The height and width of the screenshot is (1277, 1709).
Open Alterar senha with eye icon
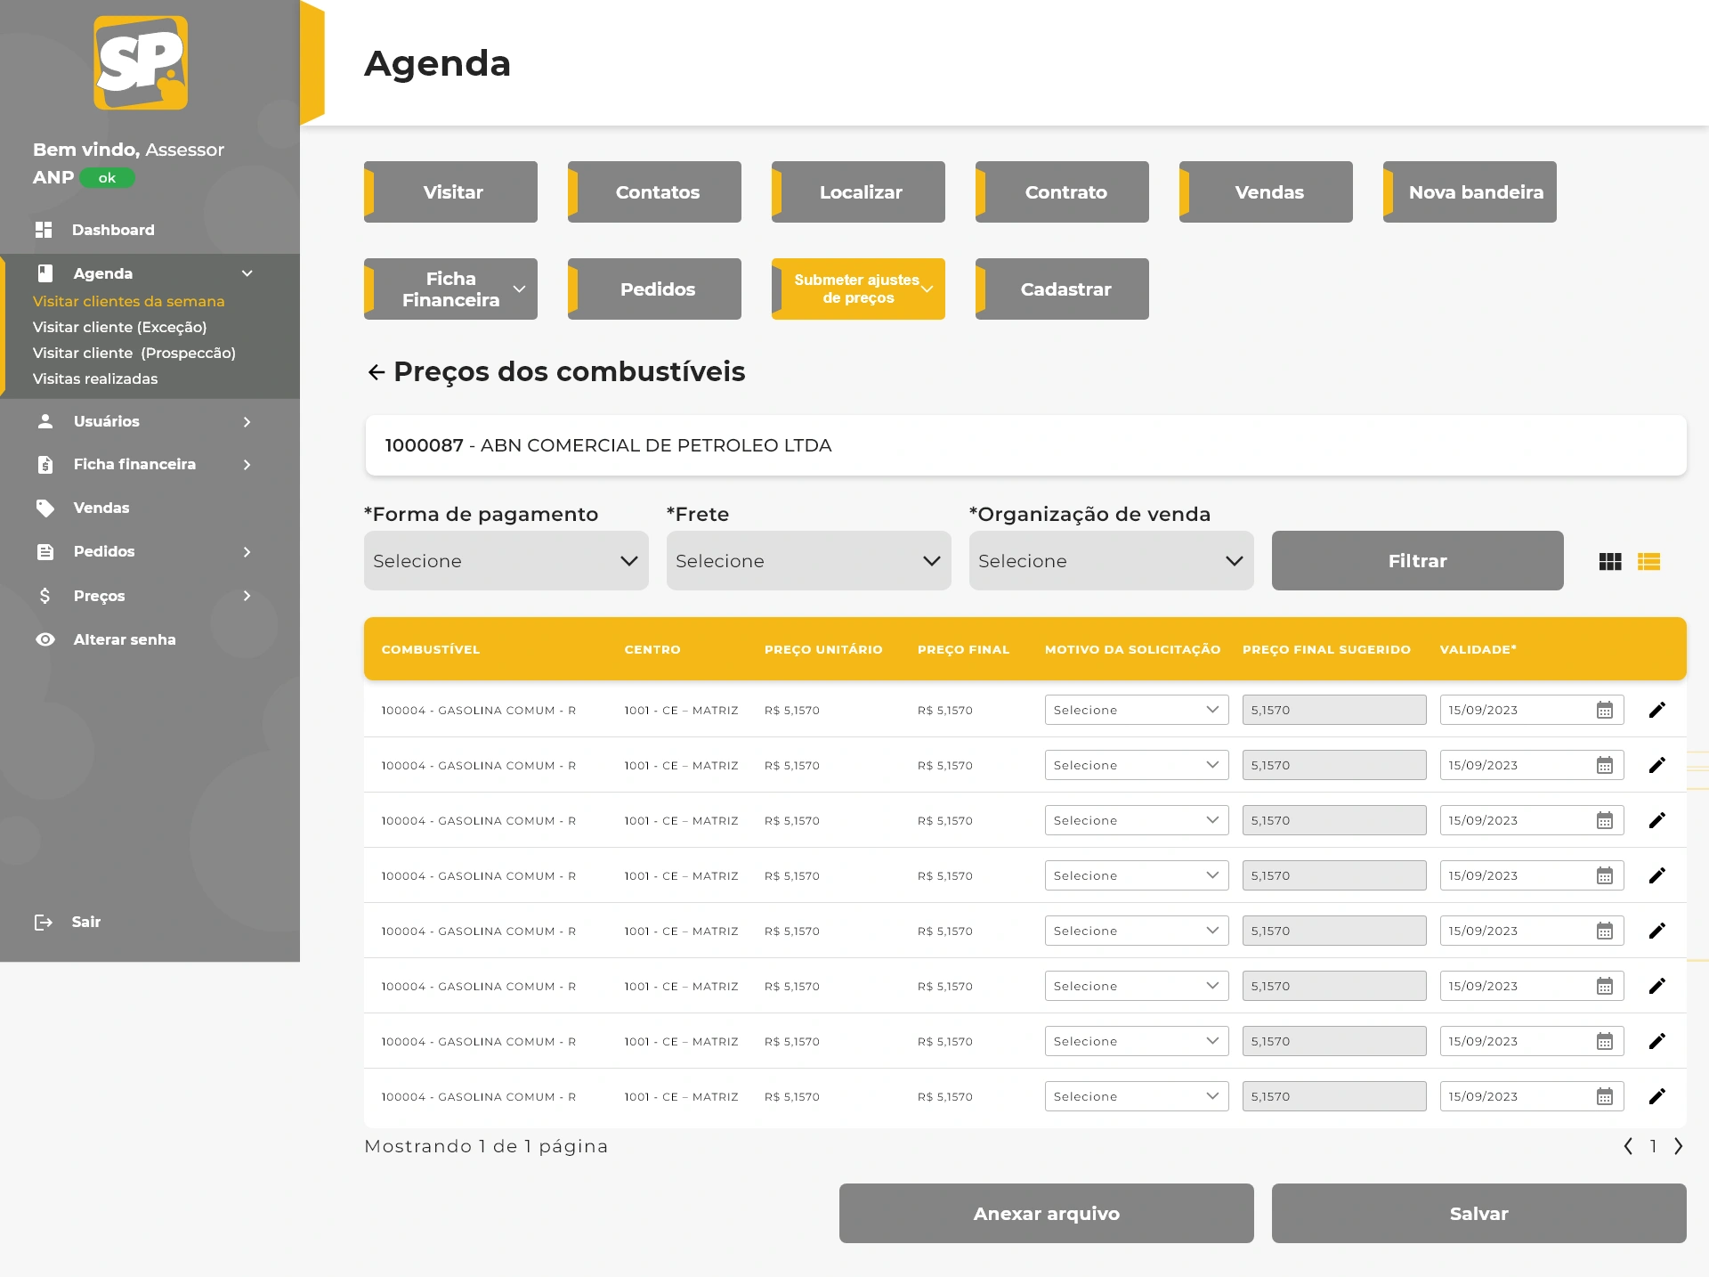pyautogui.click(x=45, y=639)
